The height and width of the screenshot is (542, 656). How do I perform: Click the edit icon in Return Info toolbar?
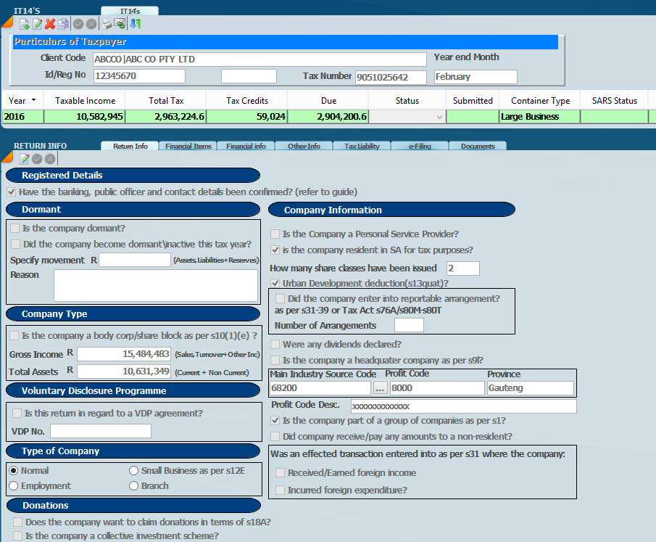click(24, 159)
